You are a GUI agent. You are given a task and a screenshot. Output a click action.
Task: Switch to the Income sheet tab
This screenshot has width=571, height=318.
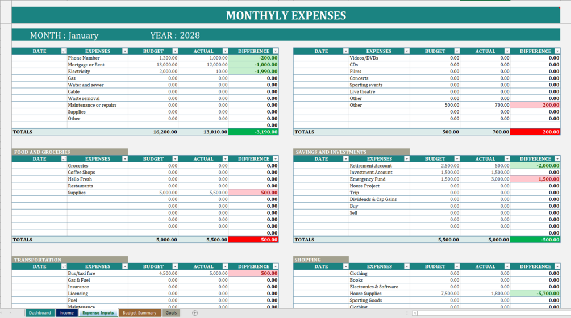66,313
